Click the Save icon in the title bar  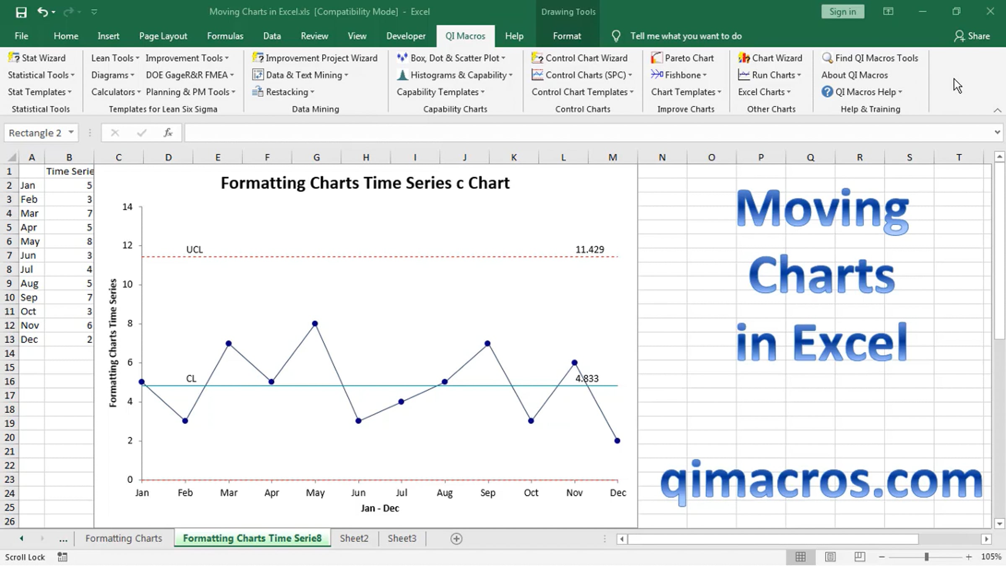[x=21, y=12]
